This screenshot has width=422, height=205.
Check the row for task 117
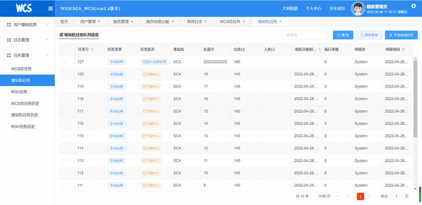64,111
